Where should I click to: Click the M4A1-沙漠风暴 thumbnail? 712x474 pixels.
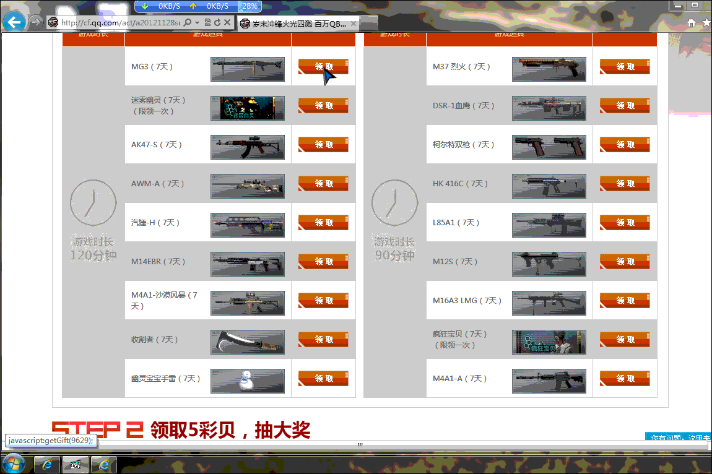point(248,303)
